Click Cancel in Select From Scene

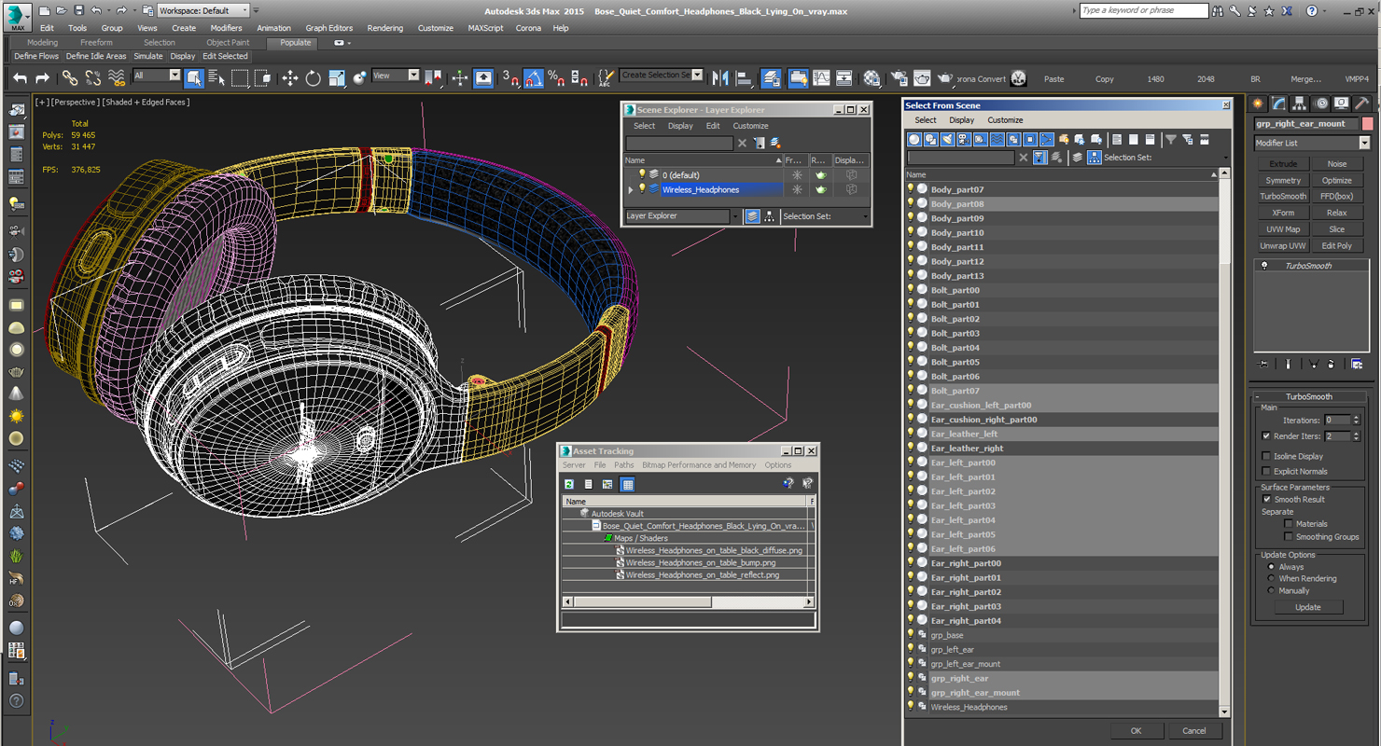[1194, 731]
